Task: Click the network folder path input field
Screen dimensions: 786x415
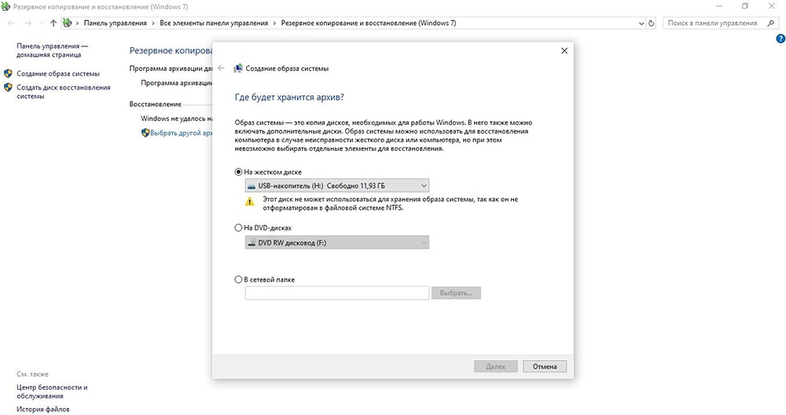Action: tap(337, 293)
